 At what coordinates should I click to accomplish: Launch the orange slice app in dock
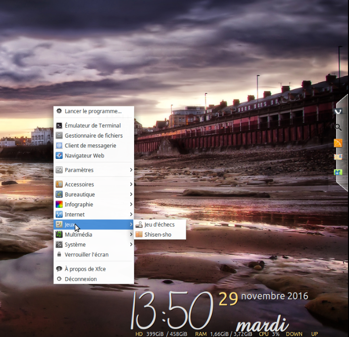[338, 143]
